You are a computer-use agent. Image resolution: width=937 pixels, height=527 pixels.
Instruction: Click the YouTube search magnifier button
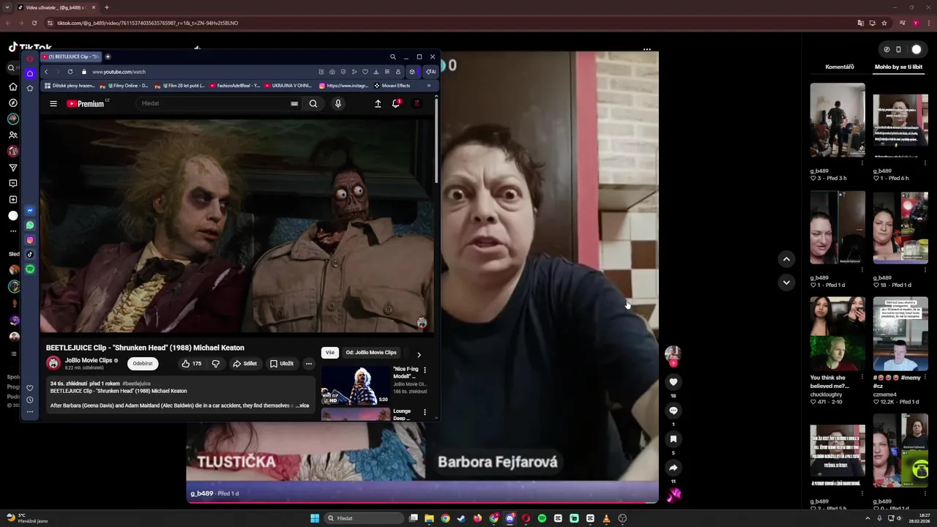pyautogui.click(x=313, y=104)
